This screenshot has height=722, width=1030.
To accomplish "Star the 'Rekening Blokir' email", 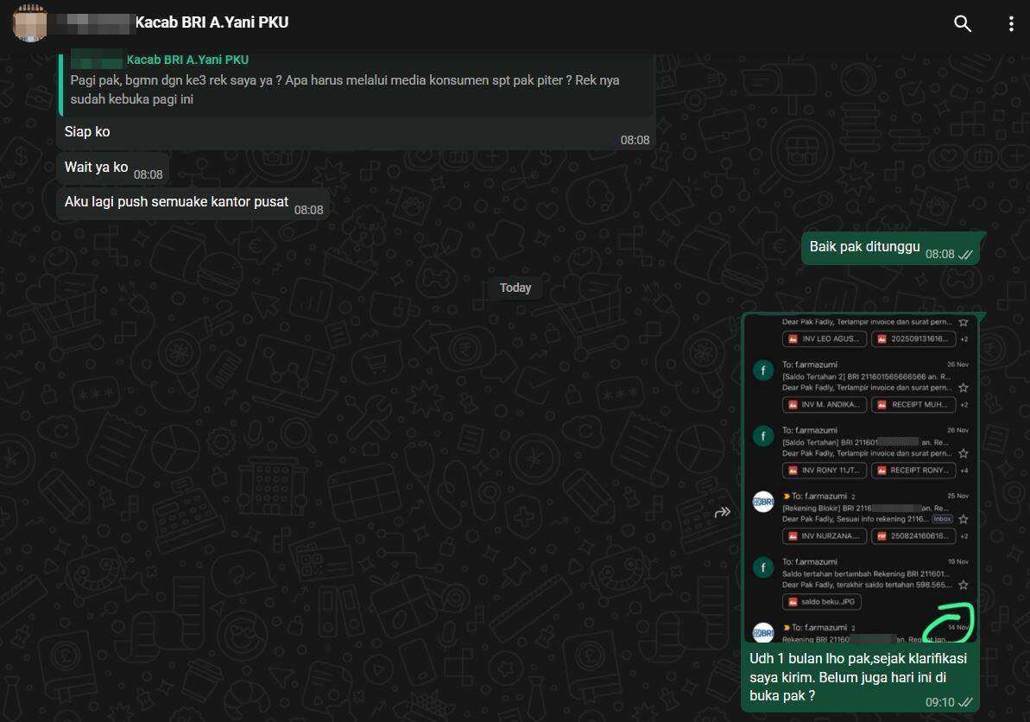I will [964, 519].
